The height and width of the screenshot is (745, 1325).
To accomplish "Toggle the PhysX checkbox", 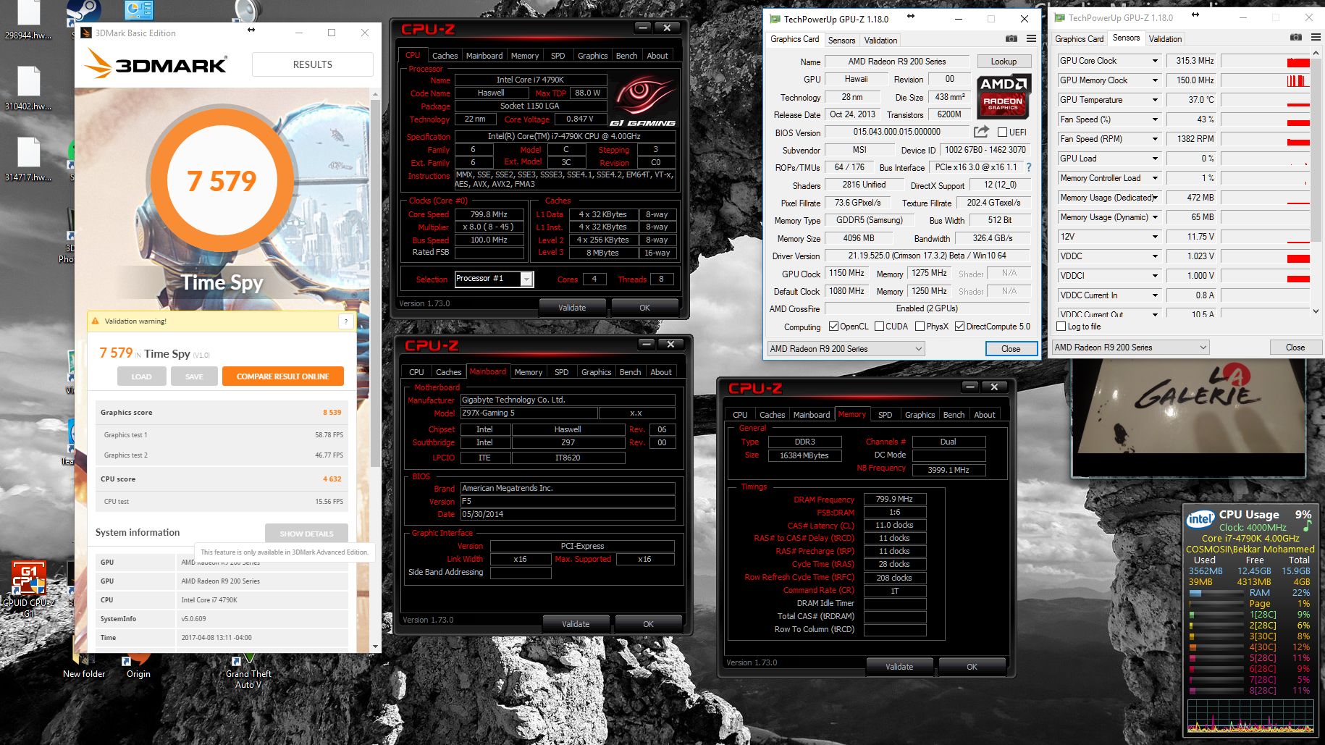I will [920, 327].
